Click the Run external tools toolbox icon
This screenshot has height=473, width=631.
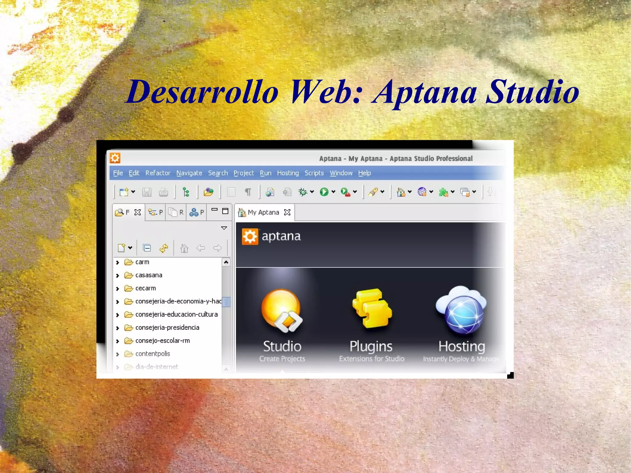tap(346, 192)
